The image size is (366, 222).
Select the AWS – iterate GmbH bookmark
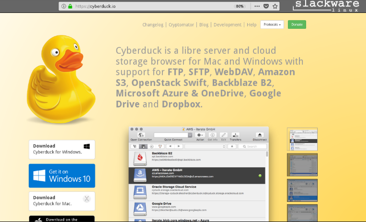(197, 175)
